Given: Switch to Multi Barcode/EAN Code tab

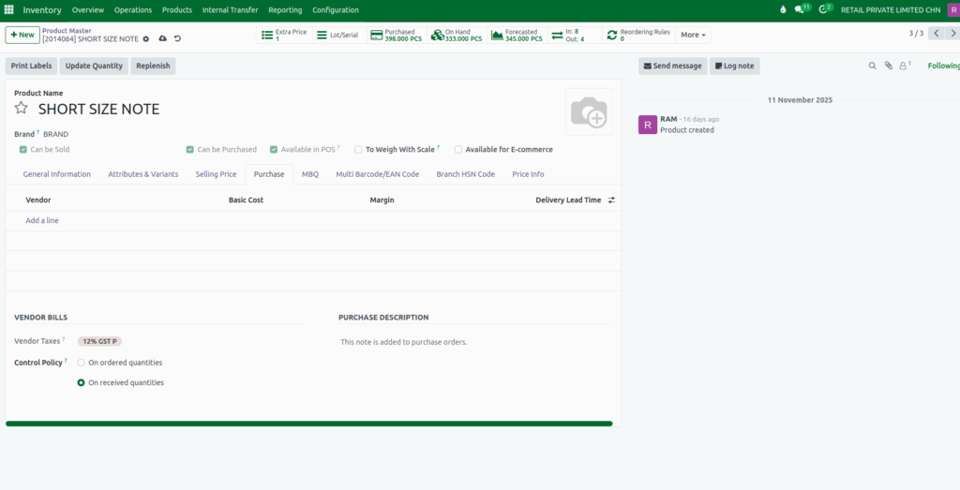Looking at the screenshot, I should pyautogui.click(x=378, y=174).
